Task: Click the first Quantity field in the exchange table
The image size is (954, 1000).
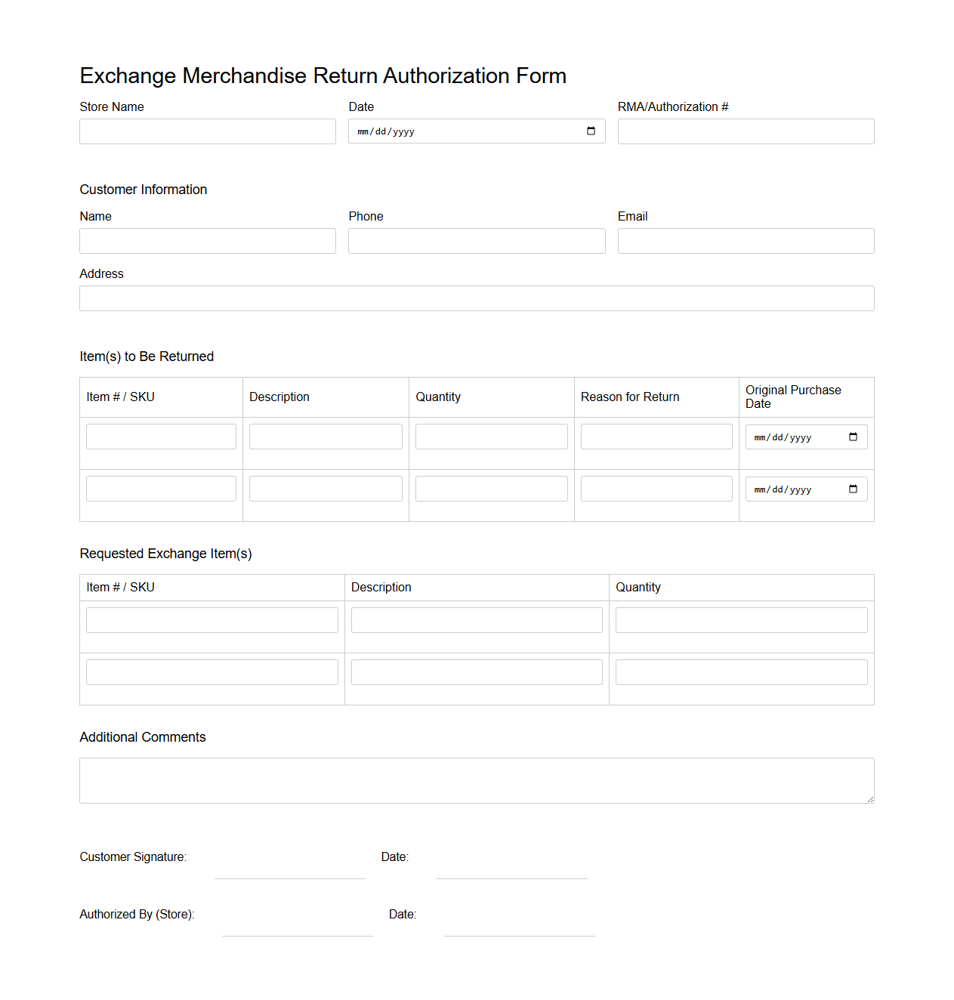Action: pos(741,619)
